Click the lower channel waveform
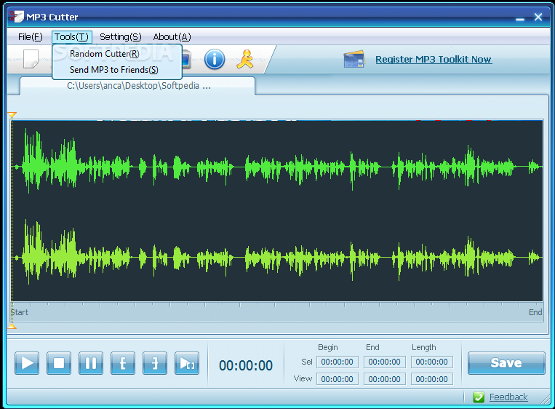The image size is (555, 409). point(277,258)
